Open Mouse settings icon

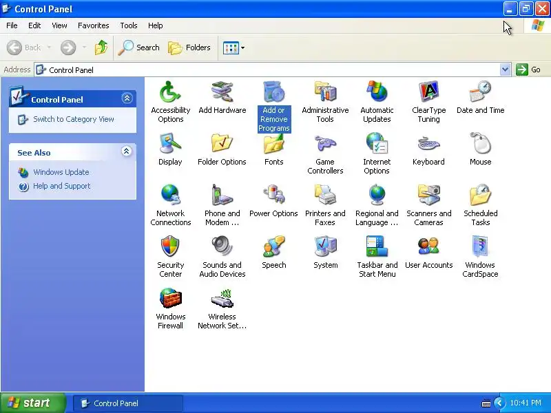tap(480, 149)
